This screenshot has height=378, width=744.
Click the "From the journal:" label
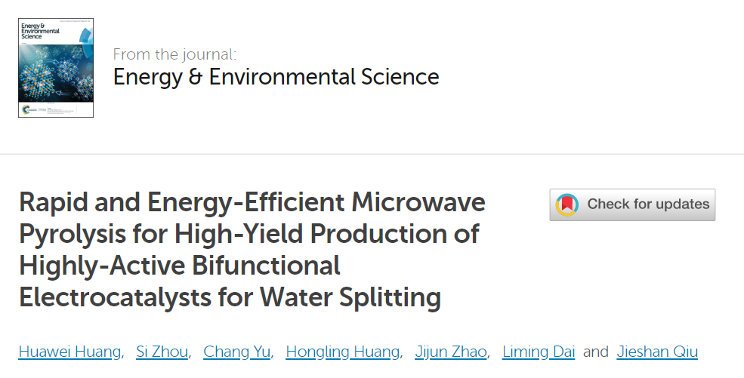point(174,54)
